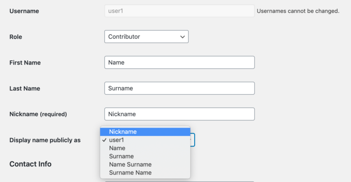Click the Role label
Screen dimensions: 351x182
(16, 37)
